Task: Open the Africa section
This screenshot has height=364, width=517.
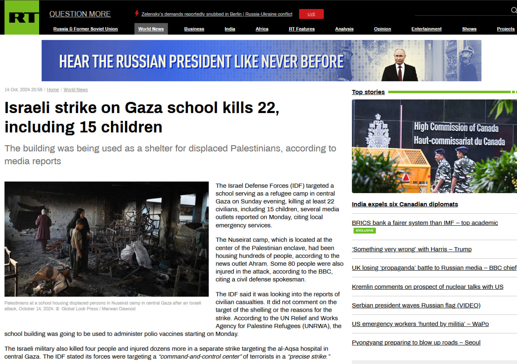Action: [262, 29]
